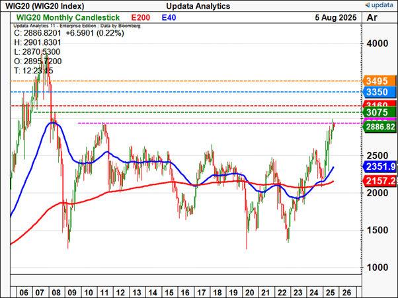This screenshot has height=298, width=398.
Task: Click the 1000 price axis label
Action: tap(378, 268)
